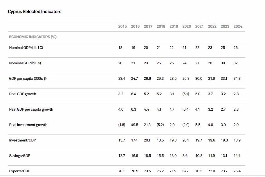Select the 2015 column header
This screenshot has width=265, height=177.
click(122, 26)
